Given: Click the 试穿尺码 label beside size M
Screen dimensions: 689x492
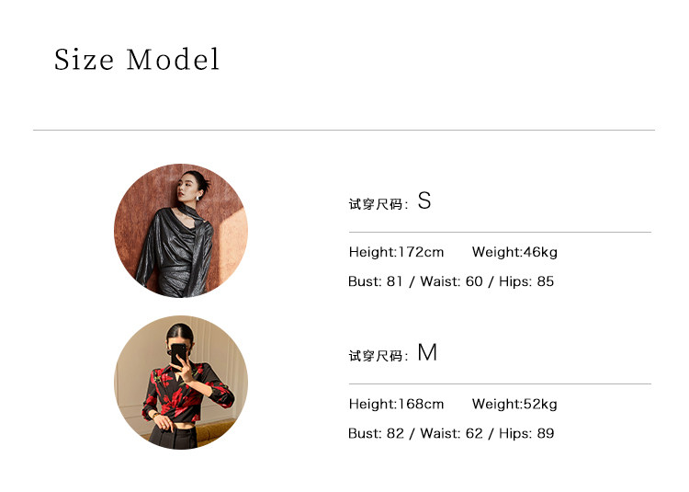Looking at the screenshot, I should tap(377, 356).
